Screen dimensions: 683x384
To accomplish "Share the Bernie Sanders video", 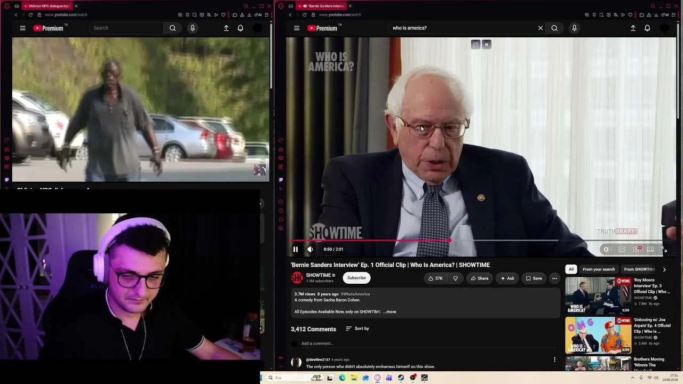I will (479, 278).
